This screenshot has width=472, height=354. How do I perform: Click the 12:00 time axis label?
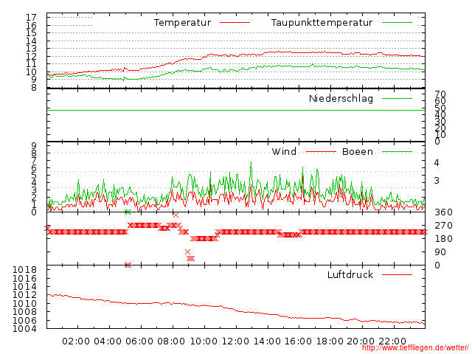pyautogui.click(x=235, y=341)
